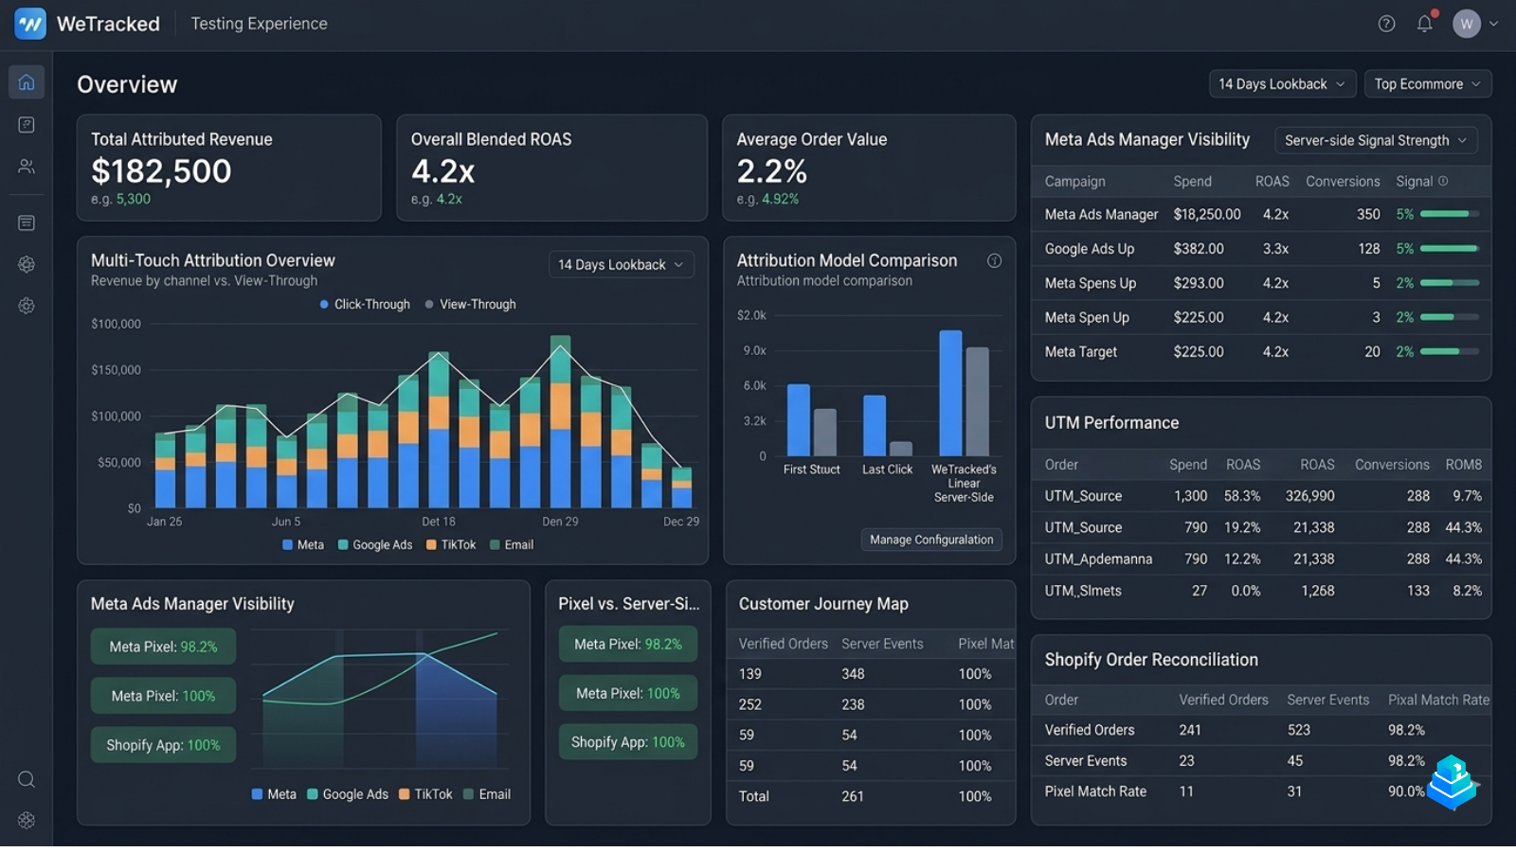The height and width of the screenshot is (852, 1516).
Task: Select the UTM_Apdemanna row
Action: 1261,559
